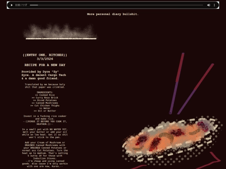Seek along the audio progress bar
The height and width of the screenshot is (169, 226).
[116, 5]
